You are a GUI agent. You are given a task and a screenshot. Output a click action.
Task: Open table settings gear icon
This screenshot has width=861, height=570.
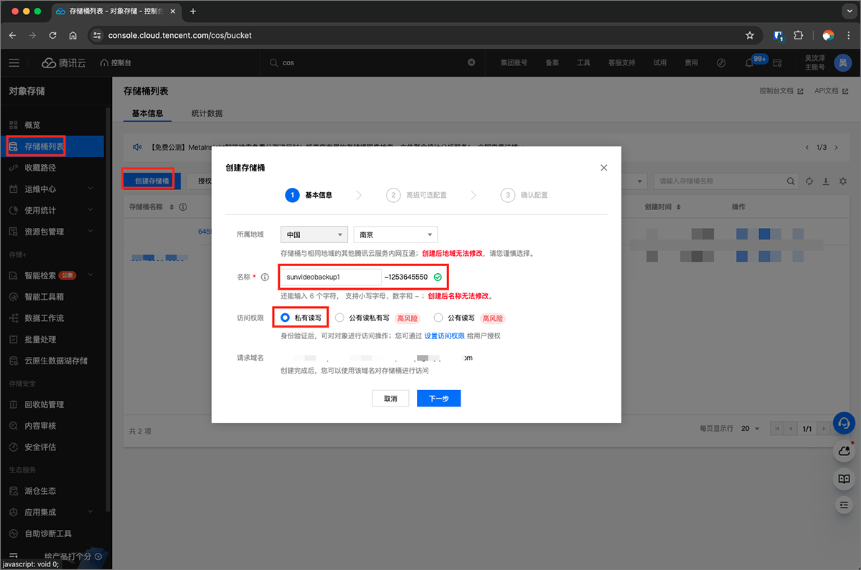coord(843,181)
